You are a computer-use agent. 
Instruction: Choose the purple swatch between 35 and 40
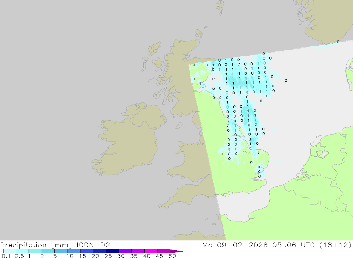(138, 251)
